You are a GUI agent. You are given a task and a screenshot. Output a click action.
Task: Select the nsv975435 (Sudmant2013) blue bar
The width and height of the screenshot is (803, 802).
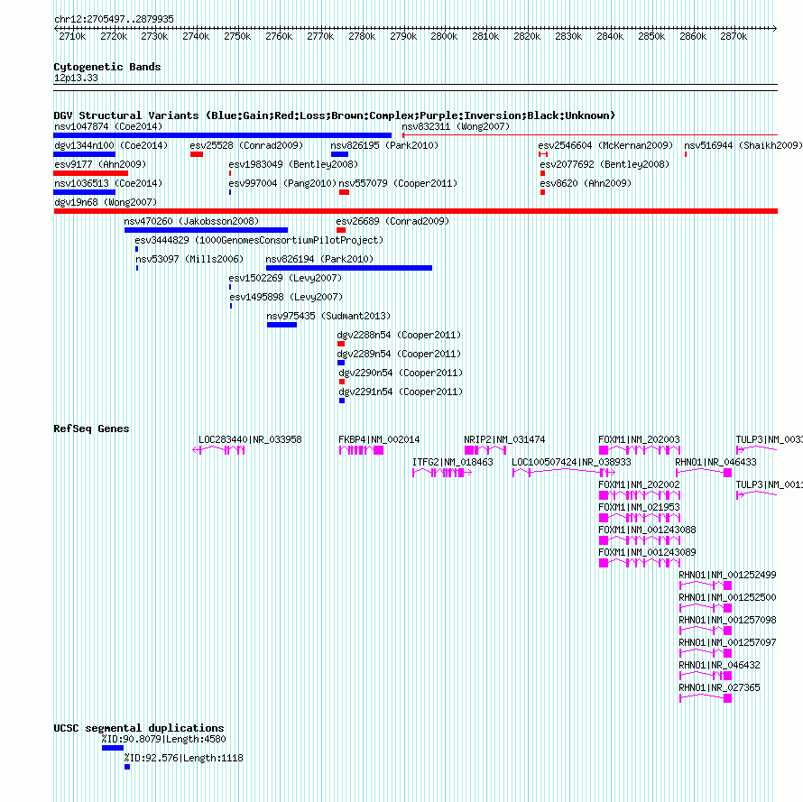282,325
